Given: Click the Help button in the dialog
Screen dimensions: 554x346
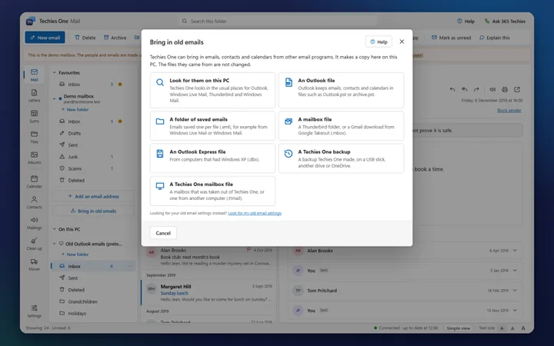Looking at the screenshot, I should click(x=379, y=42).
